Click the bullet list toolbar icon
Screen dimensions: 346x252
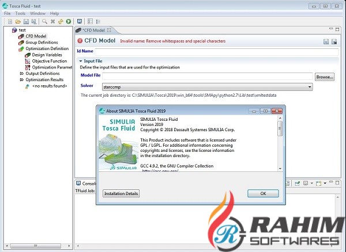point(98,21)
